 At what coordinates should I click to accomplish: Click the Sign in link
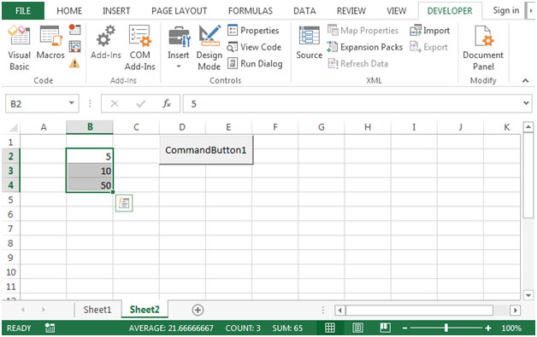click(x=506, y=10)
